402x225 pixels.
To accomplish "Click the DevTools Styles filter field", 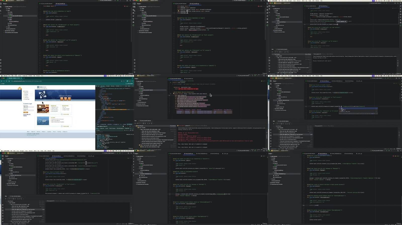I will (111, 130).
